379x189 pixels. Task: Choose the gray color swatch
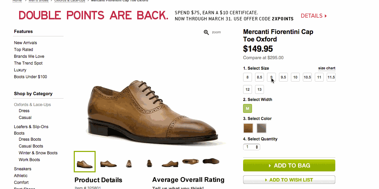coord(261,128)
